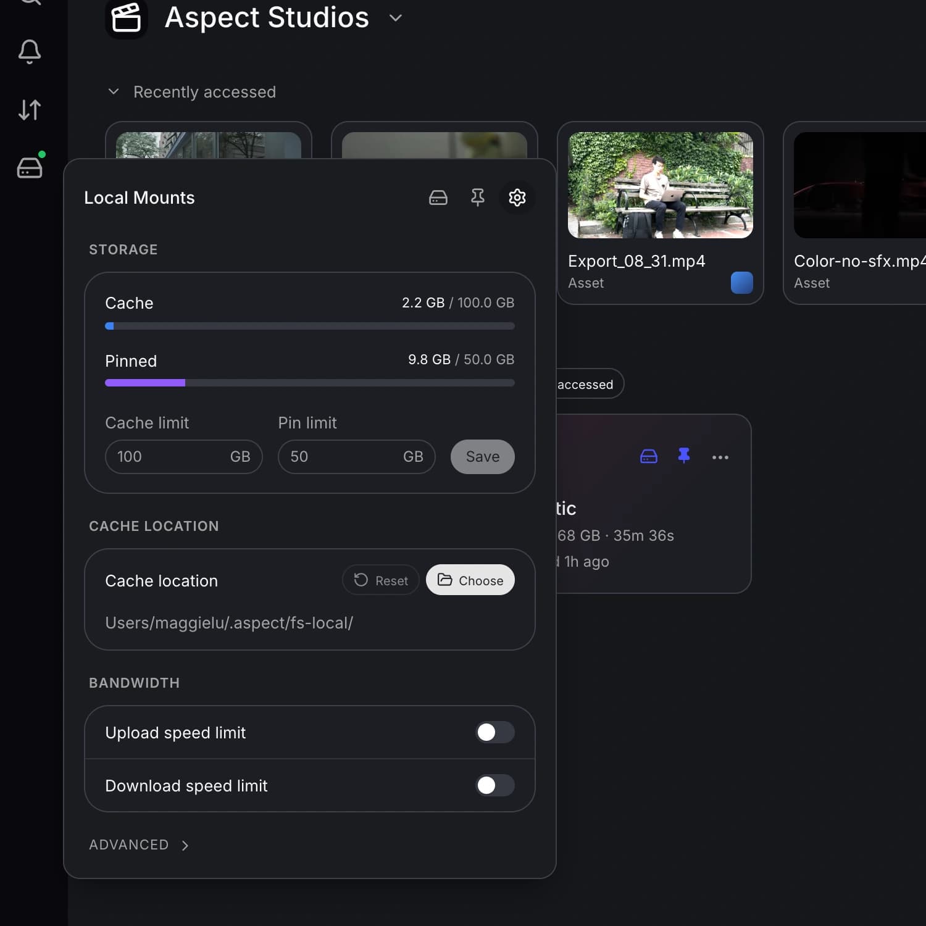Click the cache path Users/maggielu/.aspect/fs-local/
This screenshot has width=926, height=926.
[229, 623]
